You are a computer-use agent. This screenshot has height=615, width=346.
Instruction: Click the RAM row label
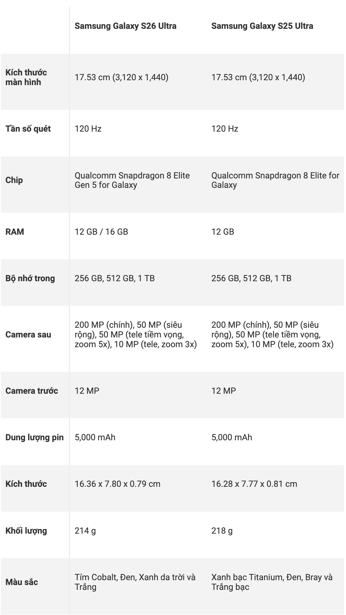[x=15, y=232]
